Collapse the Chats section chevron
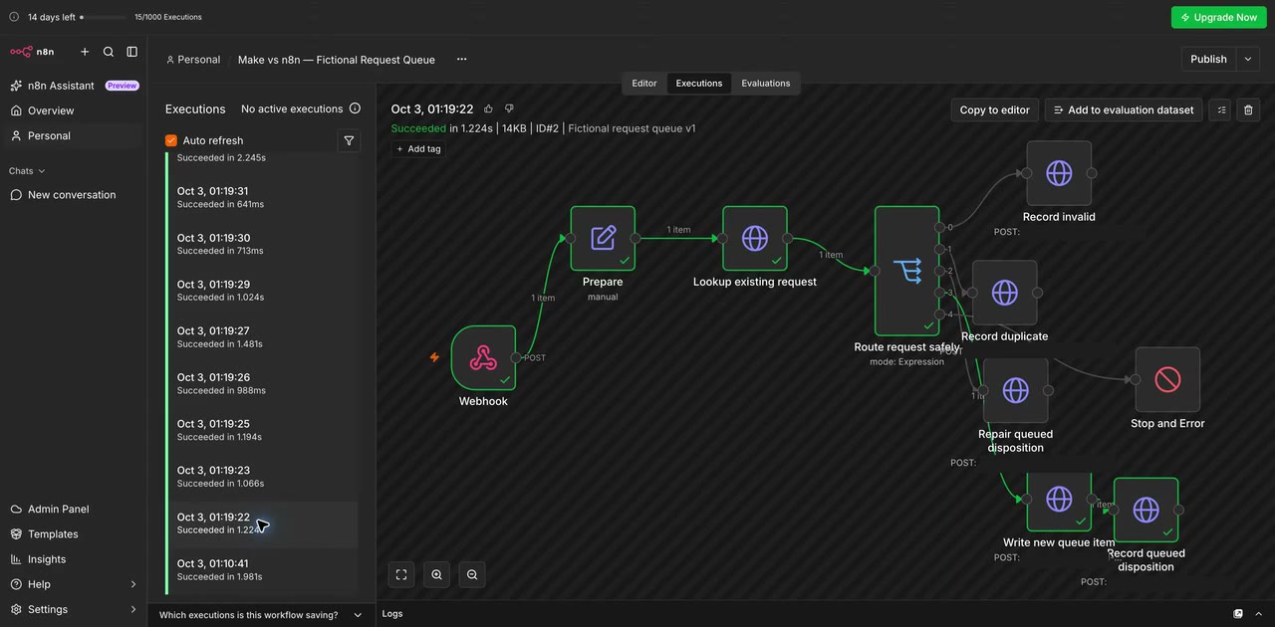1275x627 pixels. 41,171
